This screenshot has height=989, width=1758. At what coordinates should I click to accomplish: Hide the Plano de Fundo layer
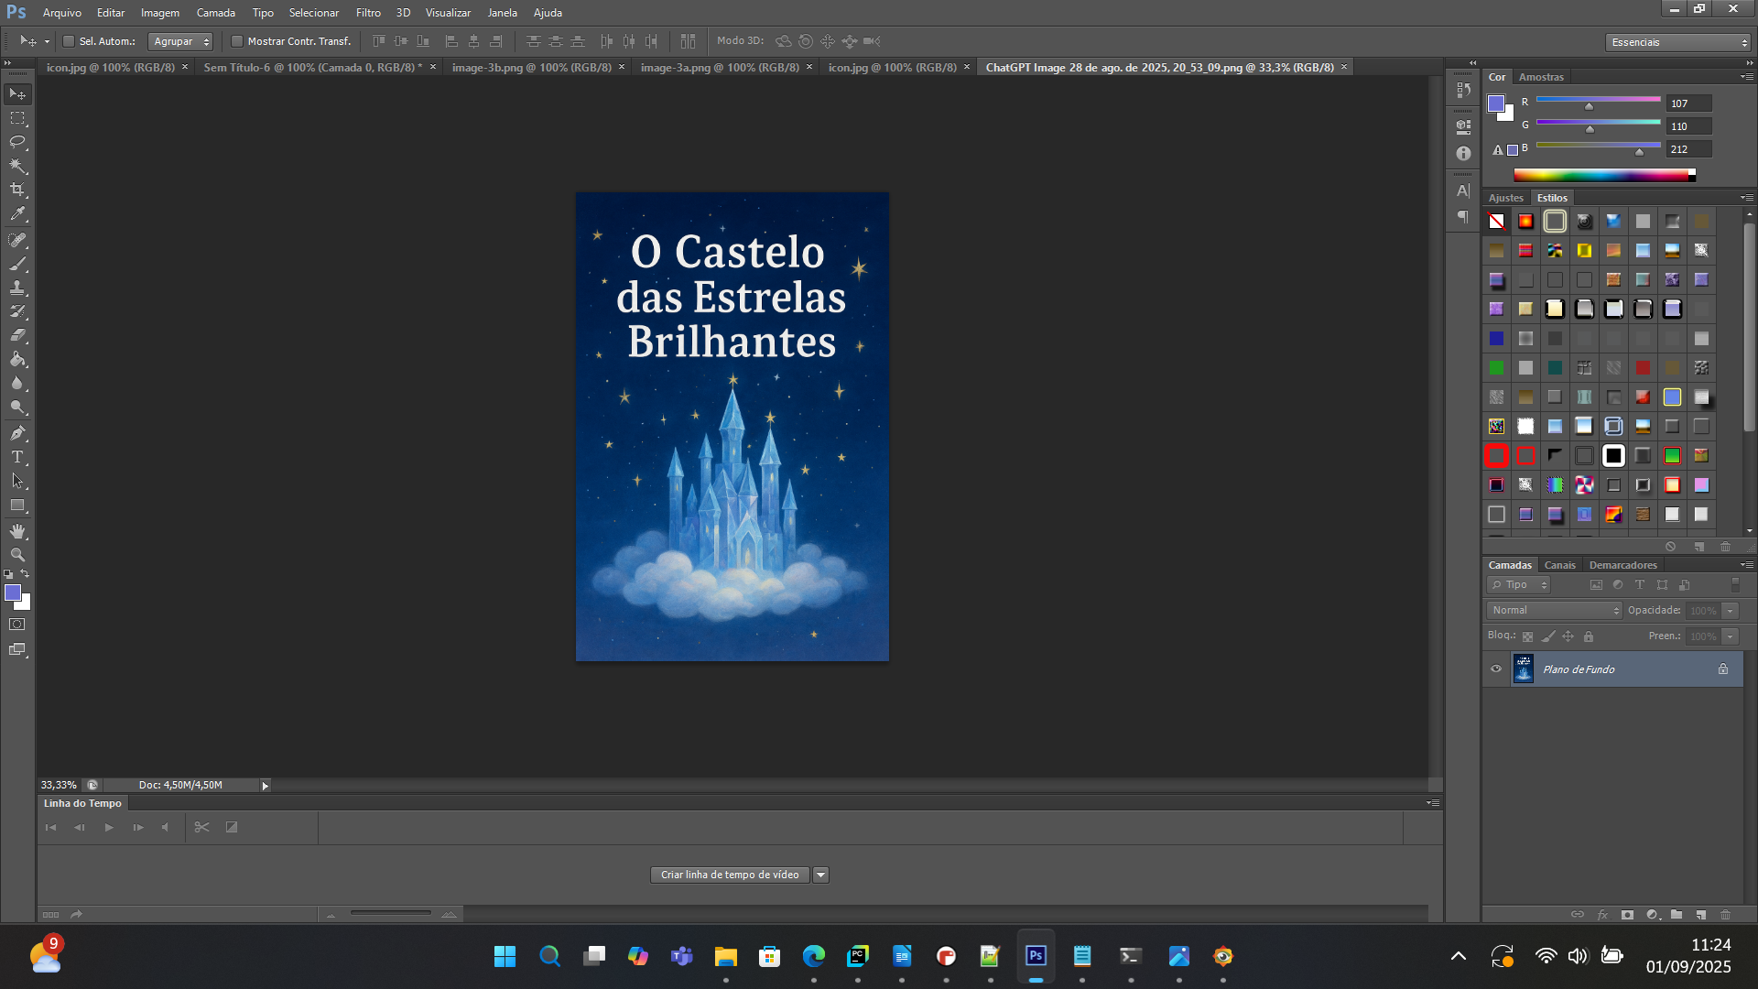tap(1496, 669)
